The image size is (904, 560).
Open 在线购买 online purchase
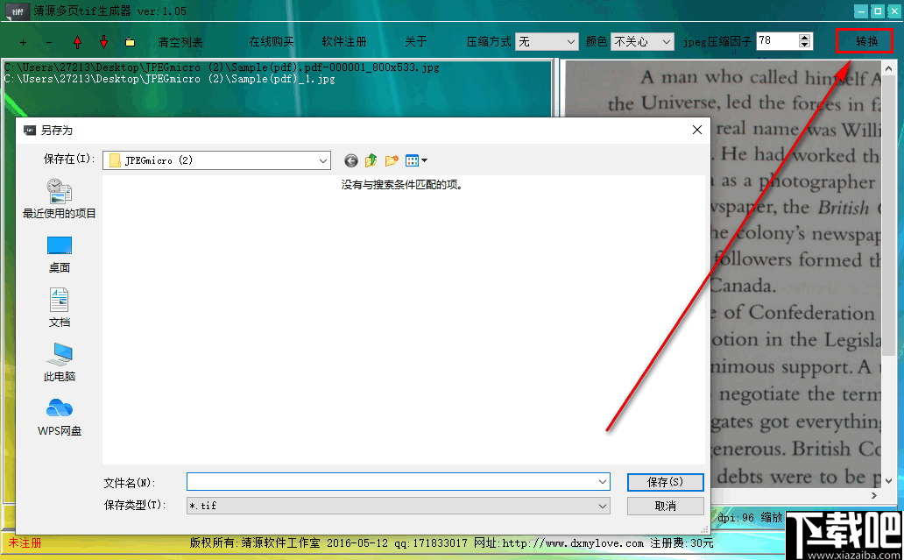click(272, 41)
